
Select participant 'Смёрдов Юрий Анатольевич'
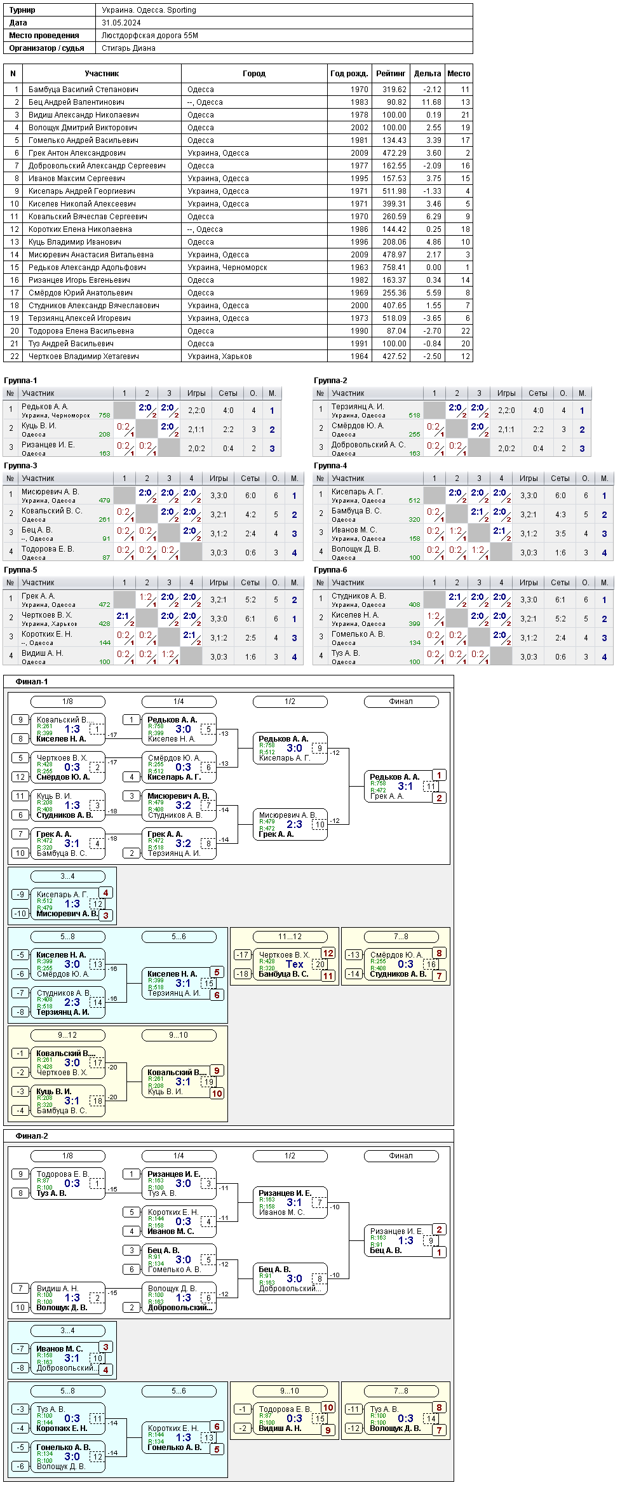pyautogui.click(x=80, y=293)
